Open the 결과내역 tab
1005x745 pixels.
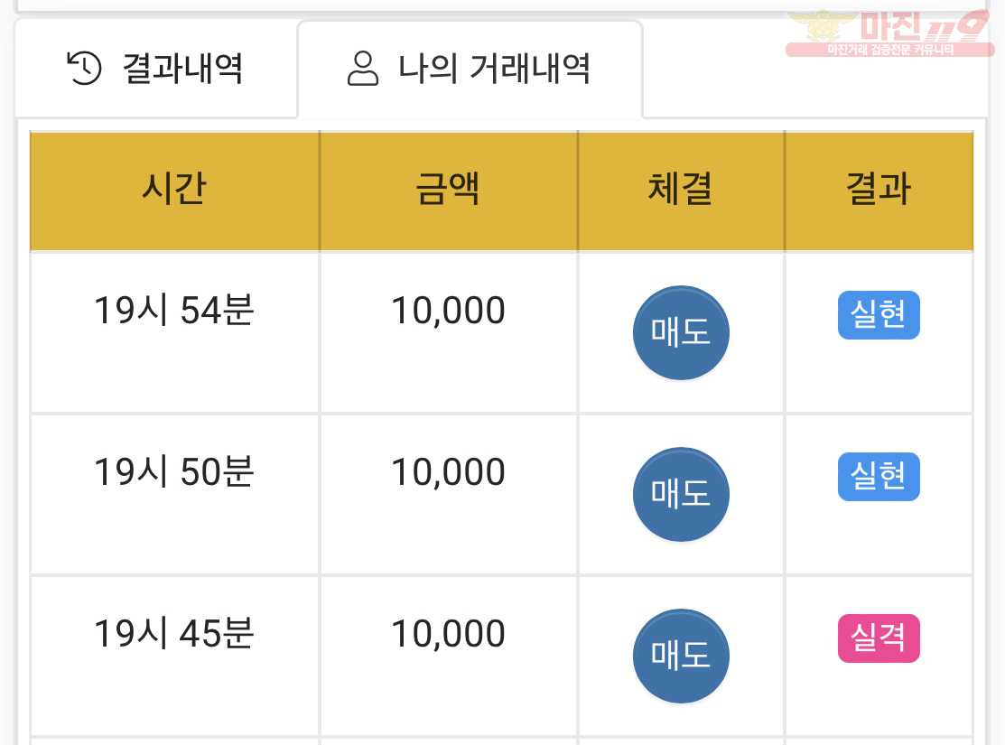tap(155, 69)
